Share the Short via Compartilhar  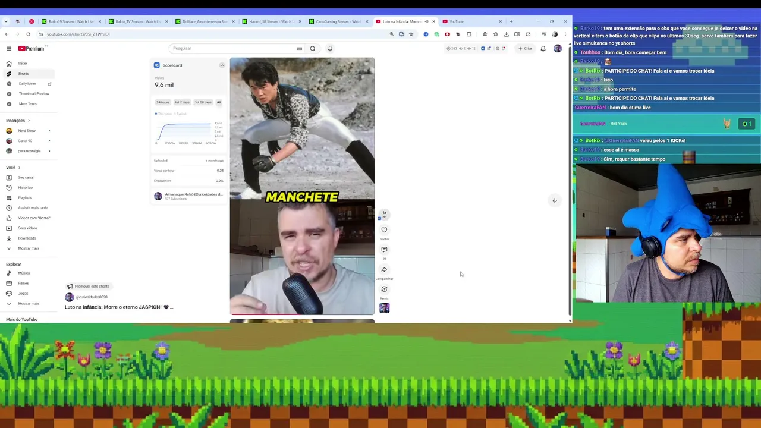[384, 270]
